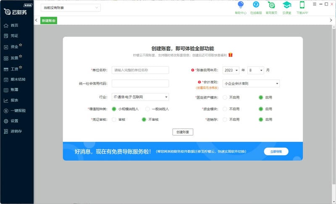This screenshot has width=336, height=204.
Task: Open the 期末结转 period-end icon in sidebar
Action: coord(6,80)
